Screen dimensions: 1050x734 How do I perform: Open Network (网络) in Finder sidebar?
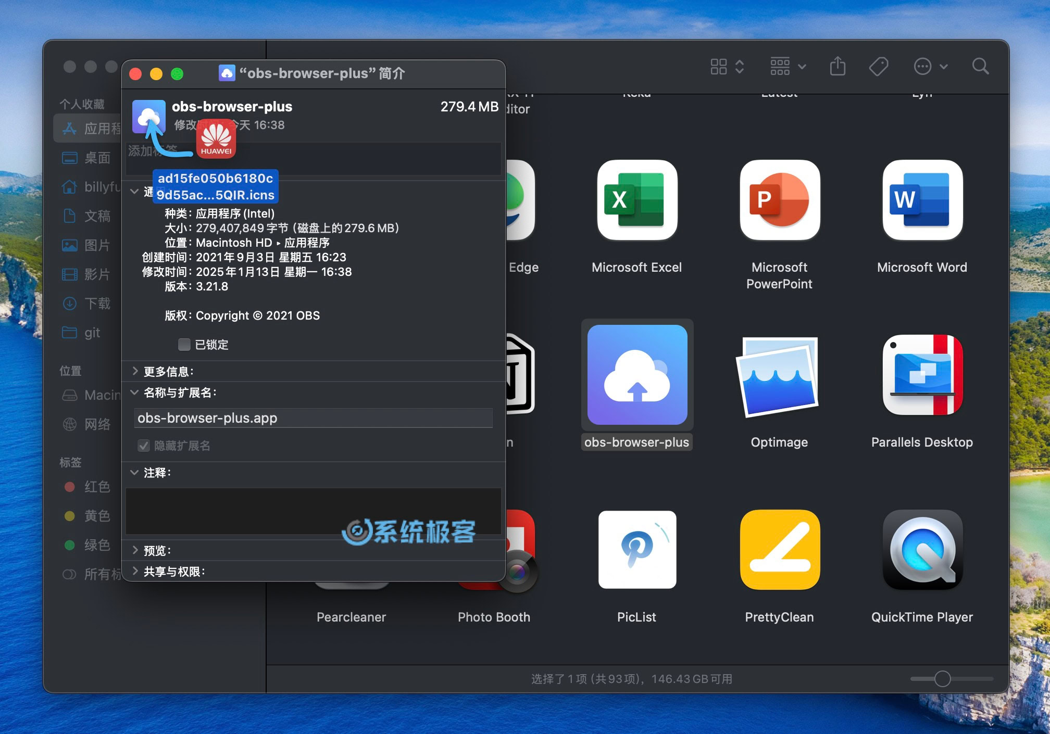pyautogui.click(x=86, y=424)
